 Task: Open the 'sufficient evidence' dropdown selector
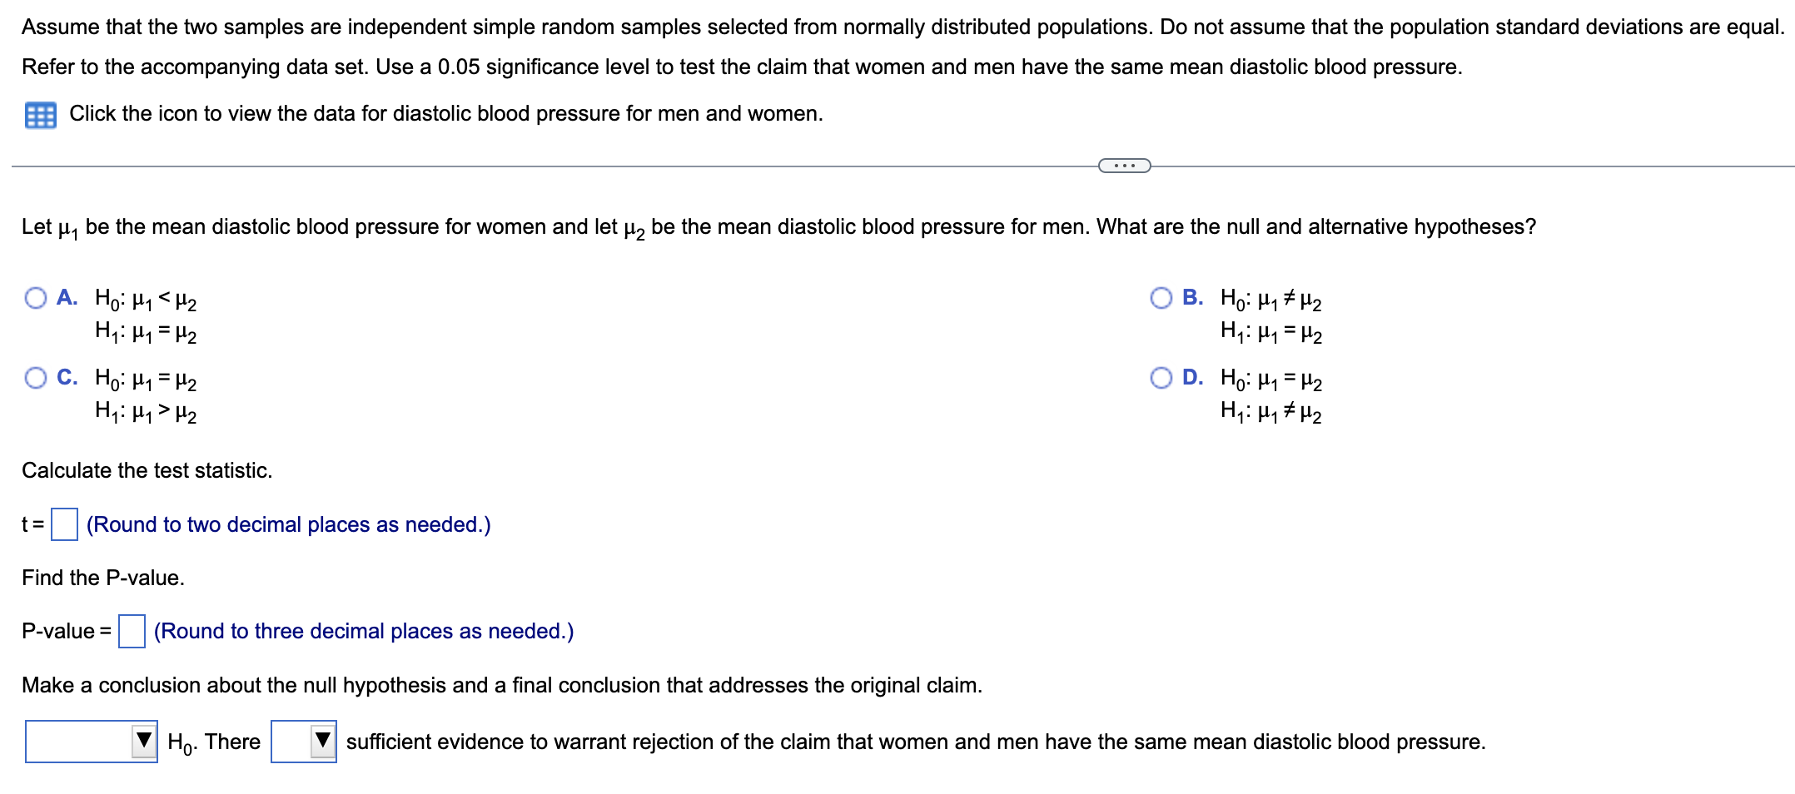point(319,742)
